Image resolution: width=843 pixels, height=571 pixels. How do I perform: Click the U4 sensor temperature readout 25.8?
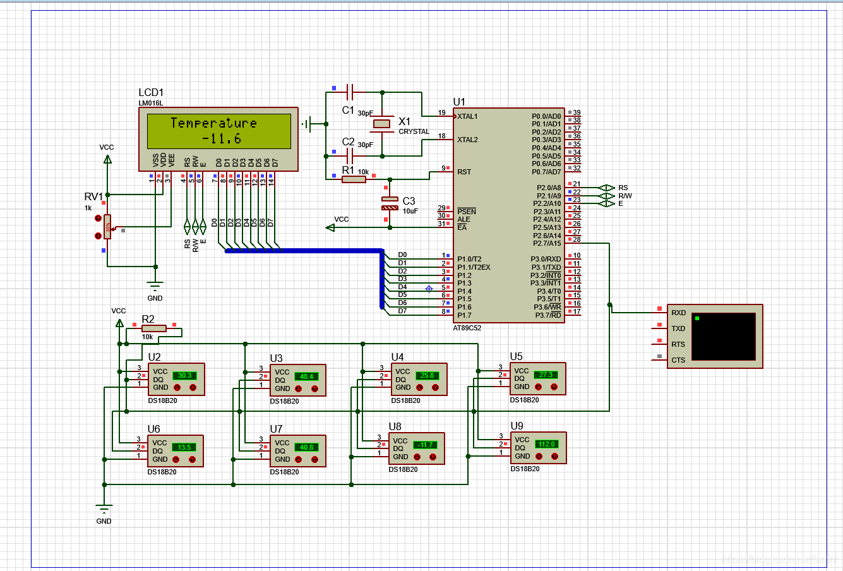click(x=427, y=375)
